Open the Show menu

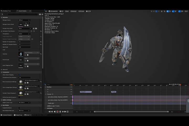point(67,11)
